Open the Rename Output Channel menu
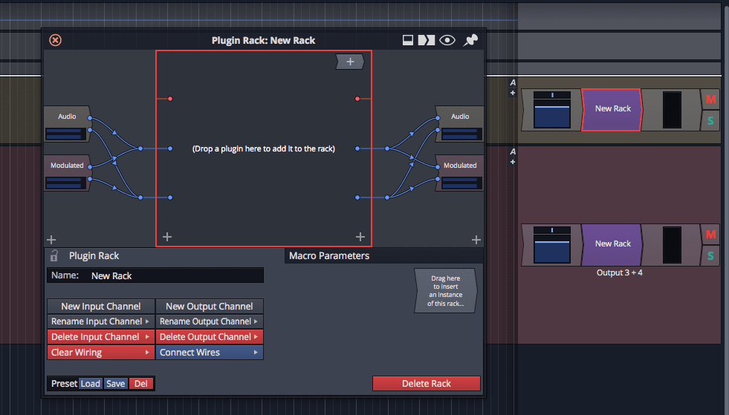Image resolution: width=729 pixels, height=415 pixels. 210,321
